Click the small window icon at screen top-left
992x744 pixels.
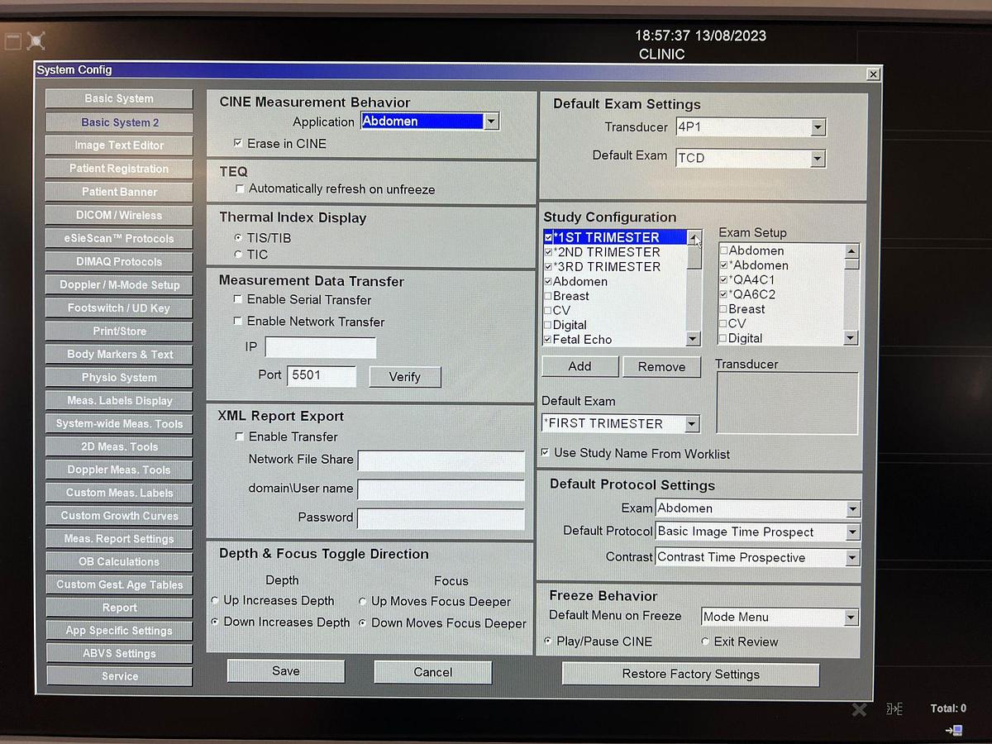(12, 40)
